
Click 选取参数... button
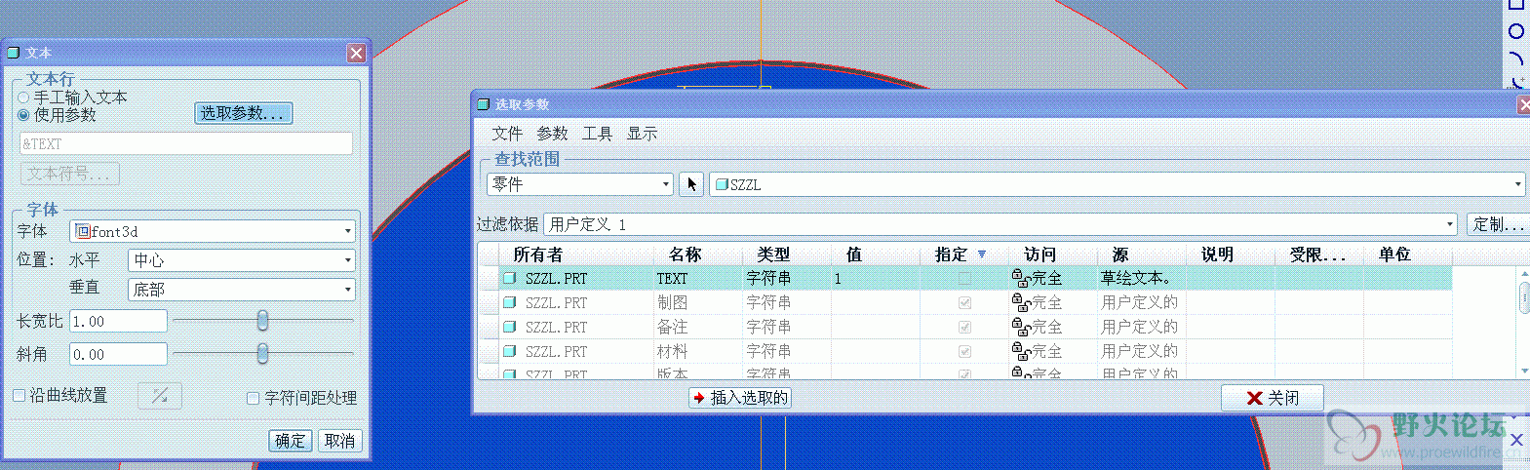pos(243,113)
